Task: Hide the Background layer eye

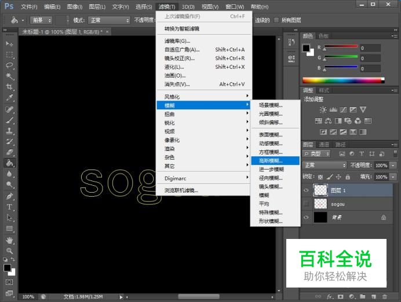Action: point(306,218)
